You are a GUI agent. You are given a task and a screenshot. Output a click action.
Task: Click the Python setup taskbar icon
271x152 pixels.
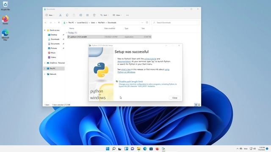tap(163, 149)
